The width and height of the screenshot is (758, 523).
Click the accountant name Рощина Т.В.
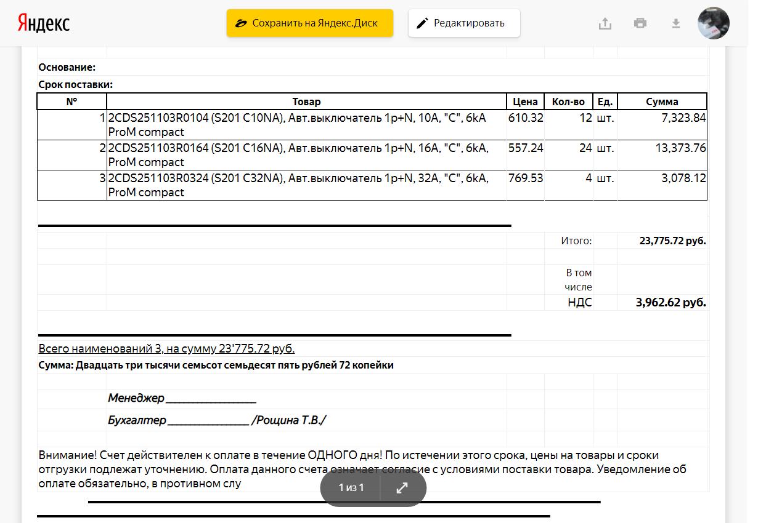pos(289,420)
